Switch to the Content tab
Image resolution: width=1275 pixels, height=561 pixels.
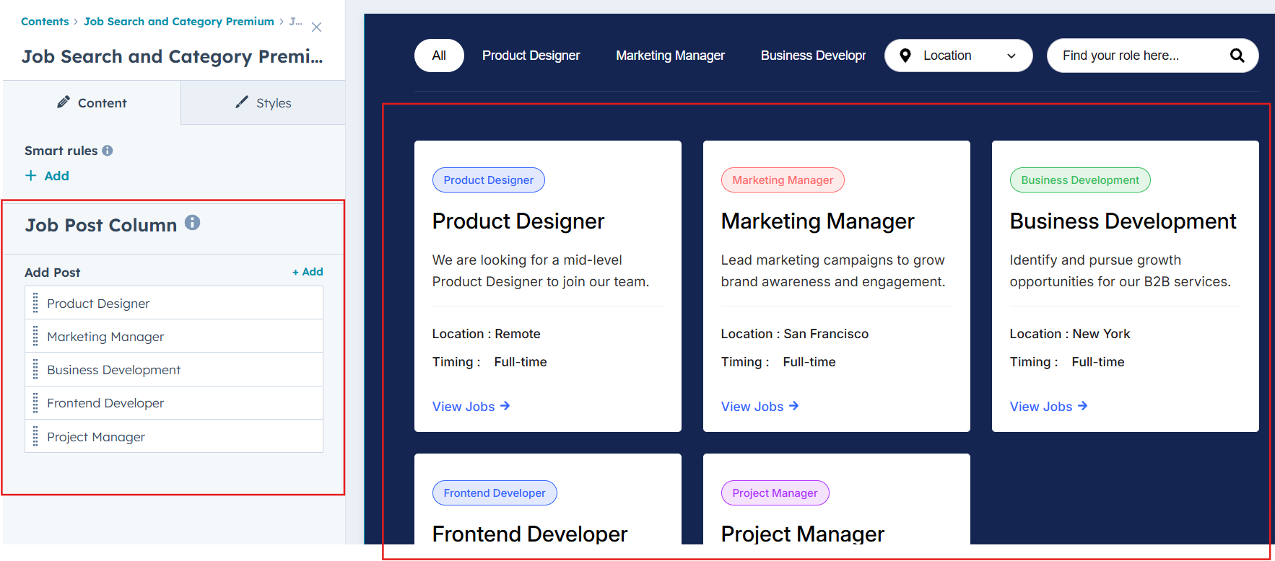92,103
